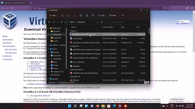
Task: Sort by Type column header
Action: pos(123,27)
